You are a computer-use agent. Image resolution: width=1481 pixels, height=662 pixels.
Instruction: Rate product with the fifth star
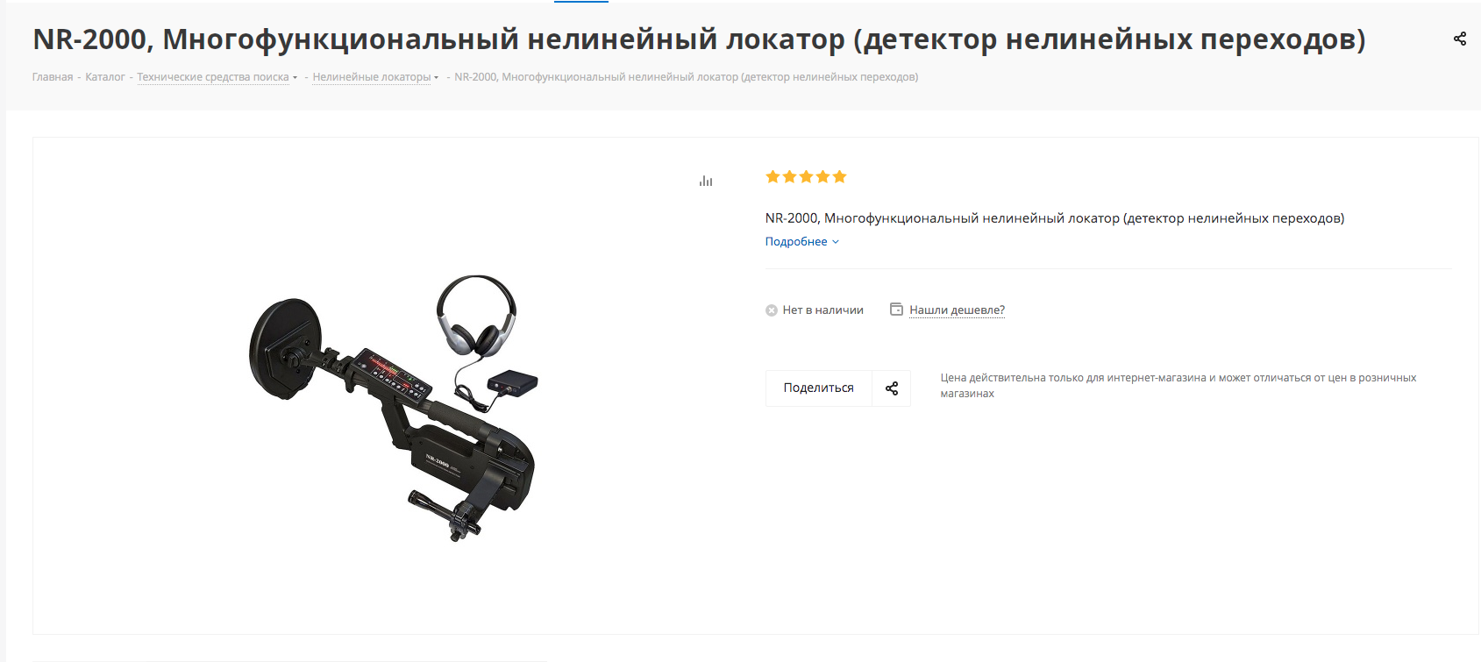click(839, 177)
